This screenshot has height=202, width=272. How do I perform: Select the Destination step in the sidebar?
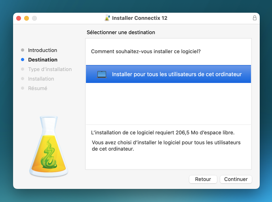pos(43,60)
